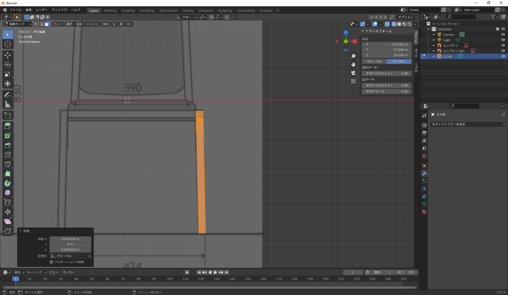The image size is (508, 295).
Task: Open the メッシュ menu in viewport header
Action: click(92, 24)
